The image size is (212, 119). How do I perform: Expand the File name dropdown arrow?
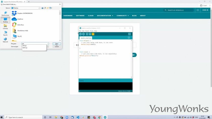48,44
